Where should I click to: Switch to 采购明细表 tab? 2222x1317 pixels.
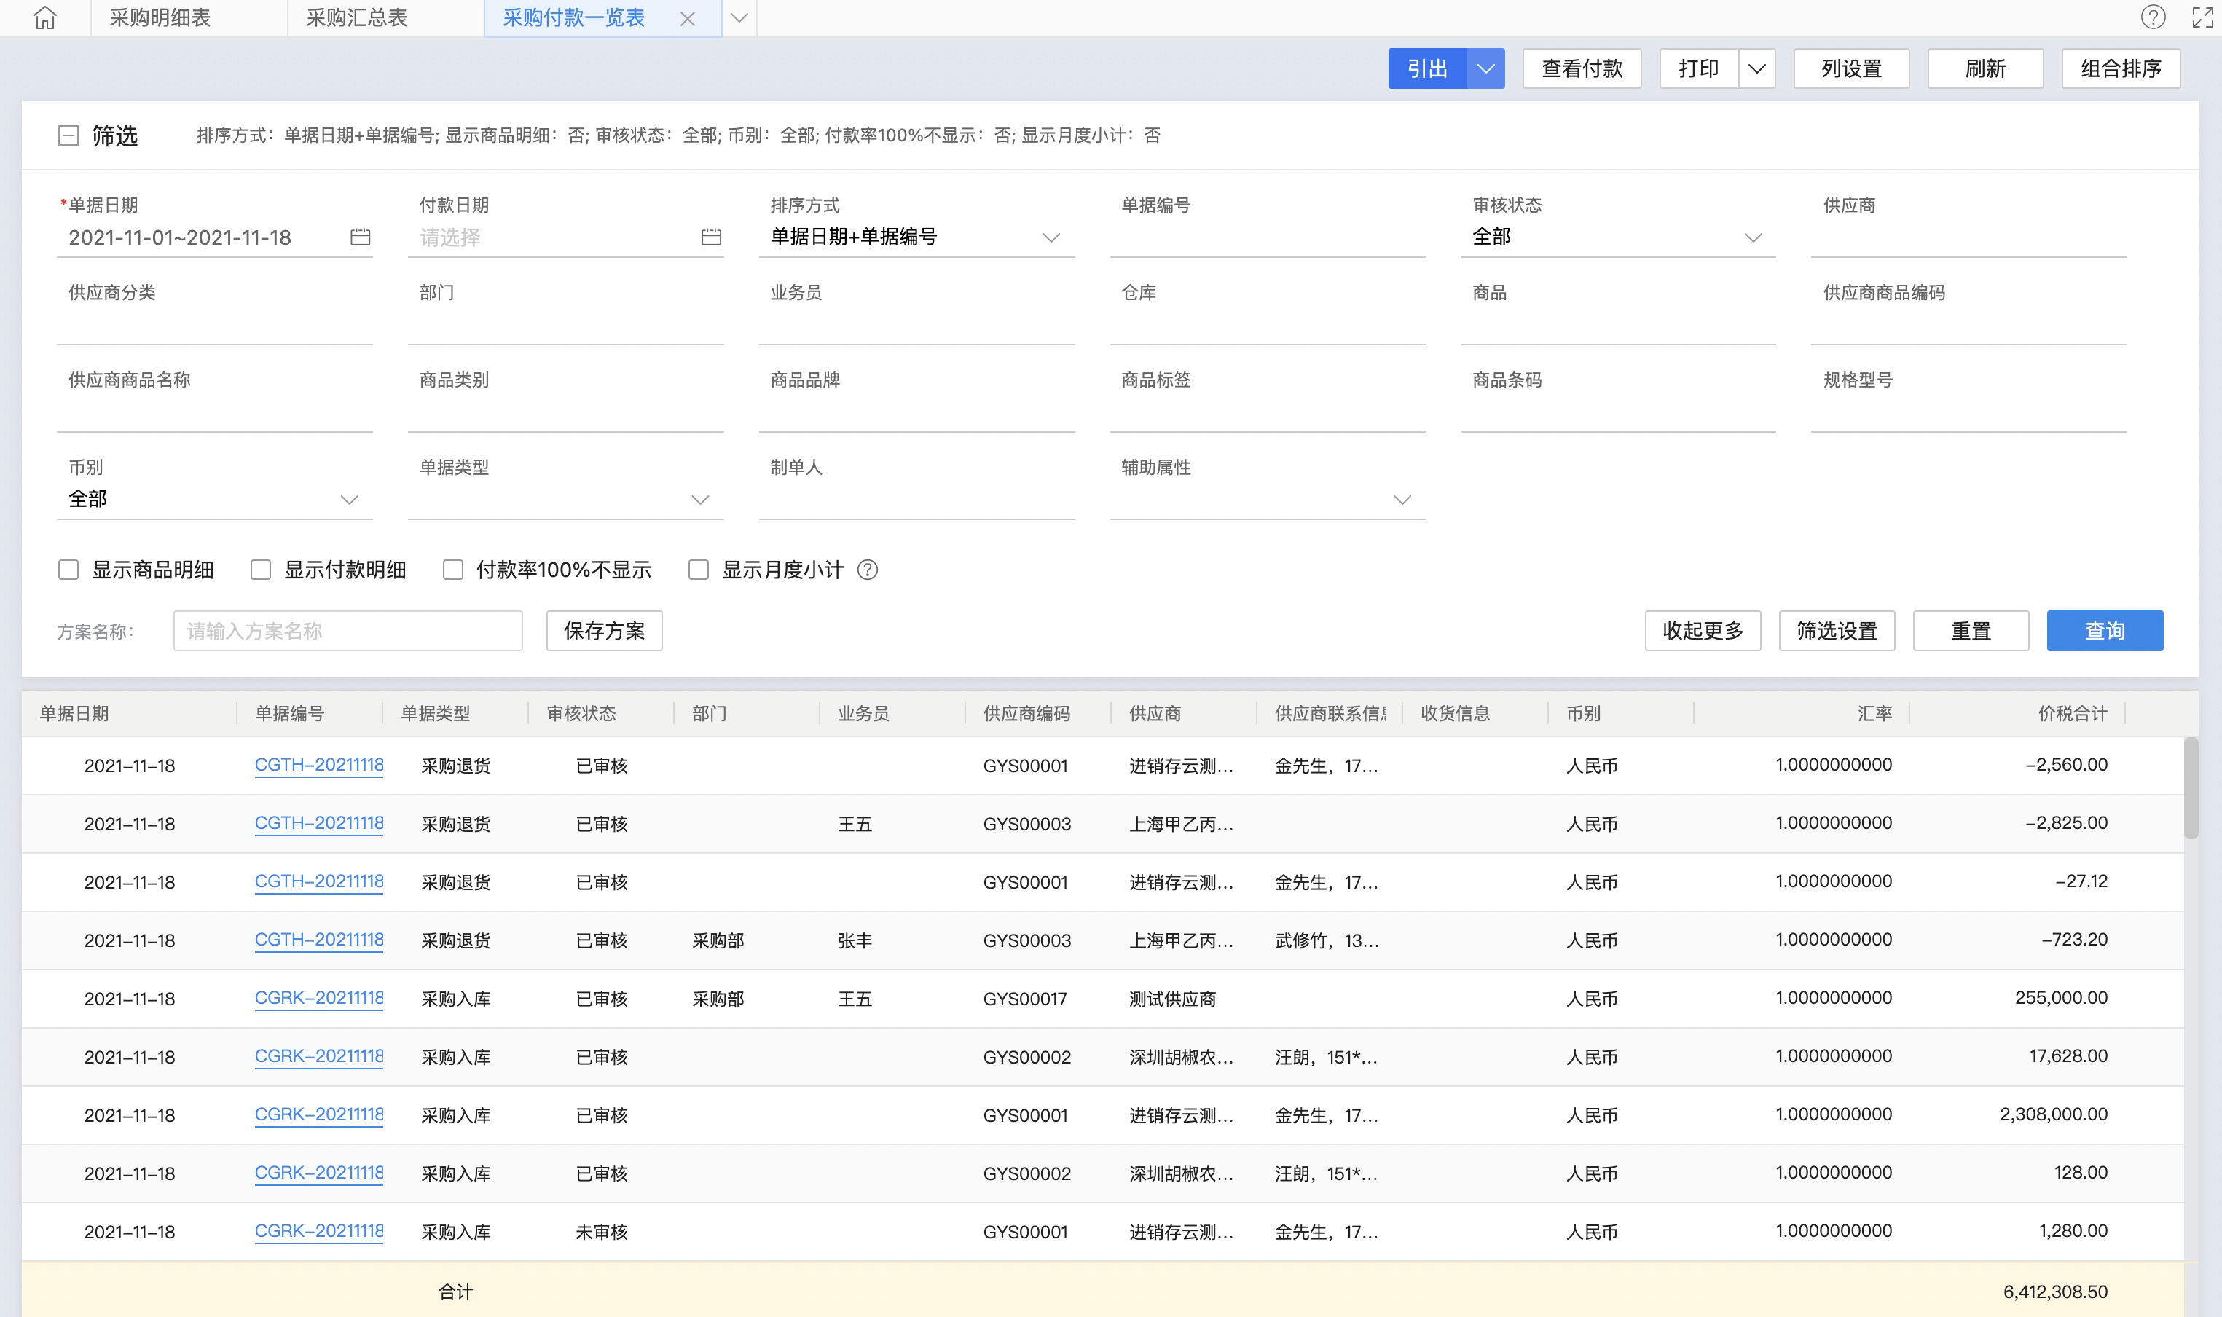160,17
